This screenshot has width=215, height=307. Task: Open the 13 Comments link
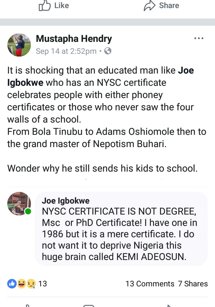click(150, 284)
